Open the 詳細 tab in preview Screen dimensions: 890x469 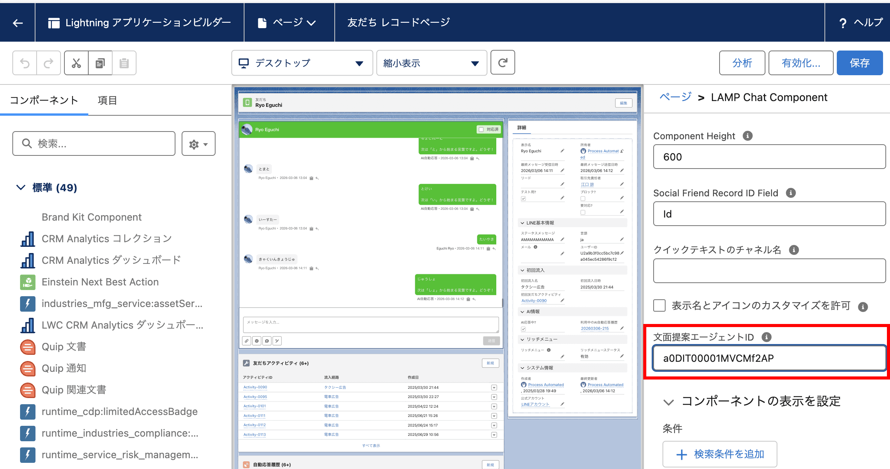tap(522, 128)
